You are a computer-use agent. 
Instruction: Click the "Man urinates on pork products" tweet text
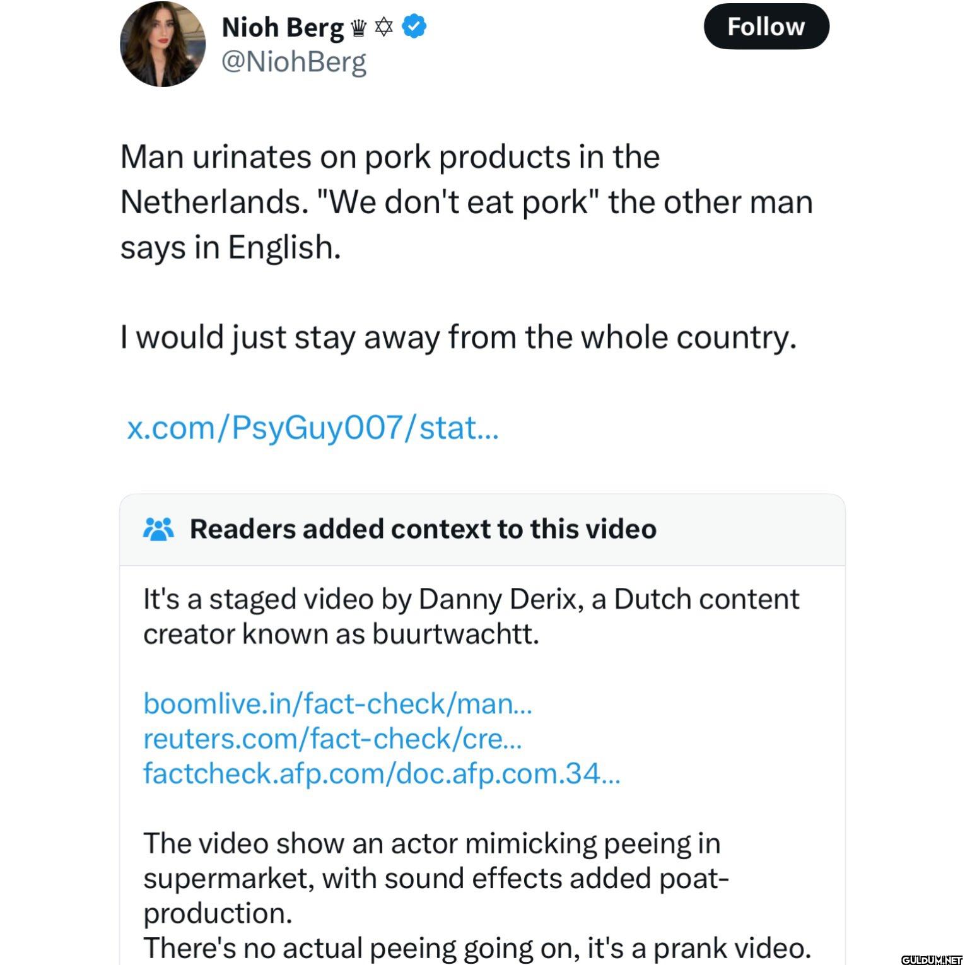[x=390, y=157]
